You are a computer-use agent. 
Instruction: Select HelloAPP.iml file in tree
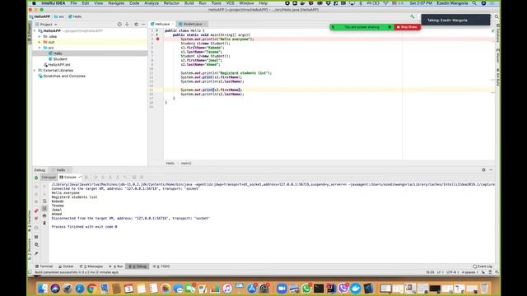tap(58, 65)
